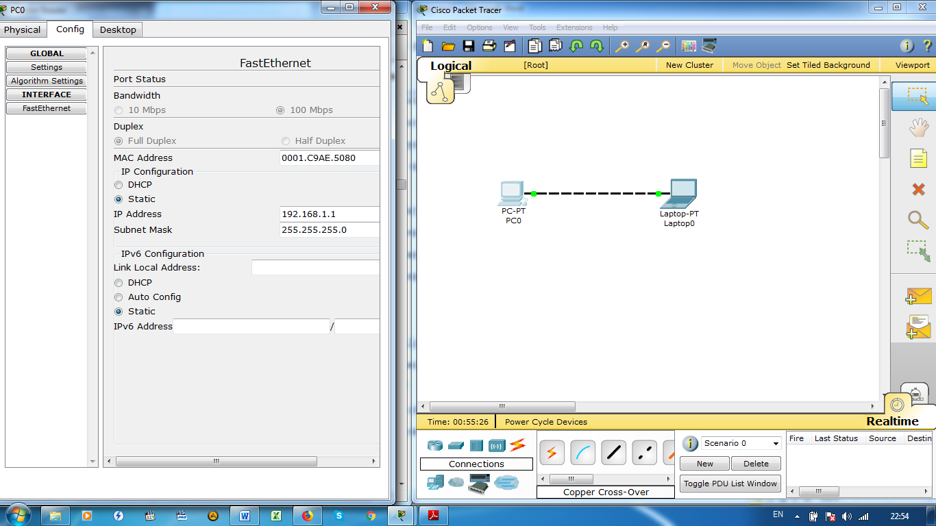Undo with the left green arrow icon

tap(576, 46)
